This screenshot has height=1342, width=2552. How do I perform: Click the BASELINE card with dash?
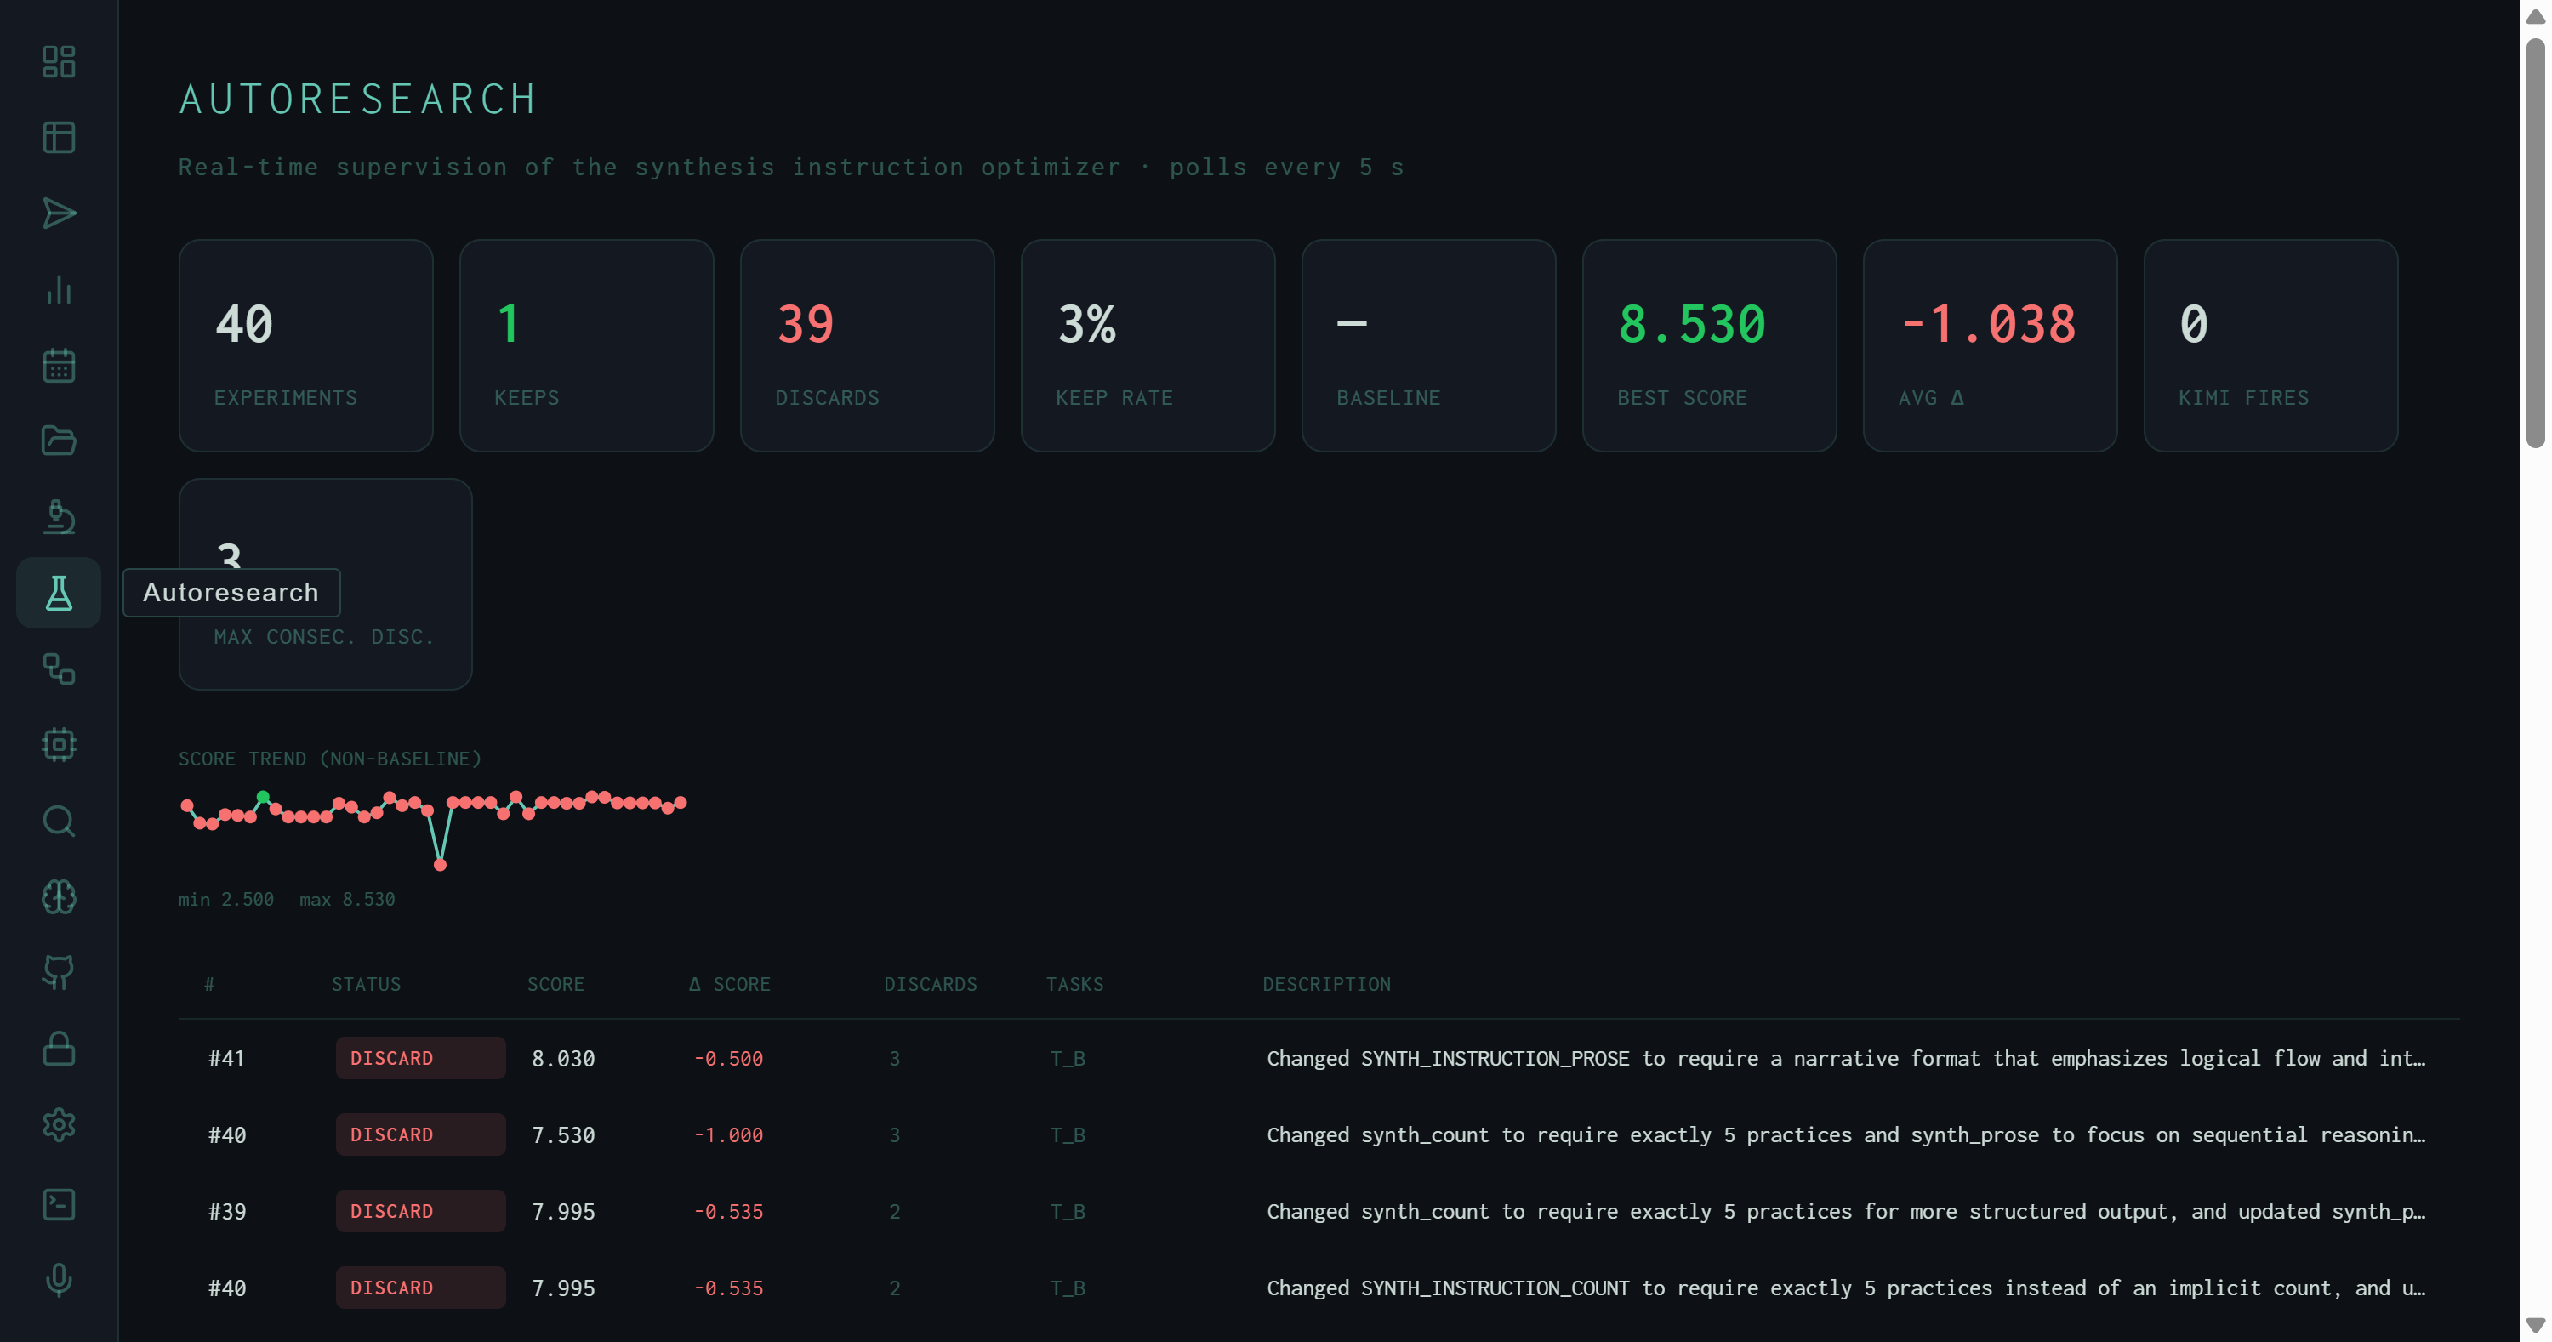click(x=1428, y=345)
